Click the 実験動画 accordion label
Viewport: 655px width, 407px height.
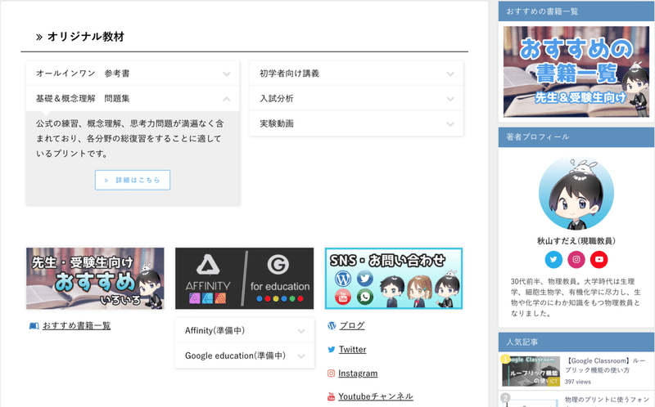(277, 124)
